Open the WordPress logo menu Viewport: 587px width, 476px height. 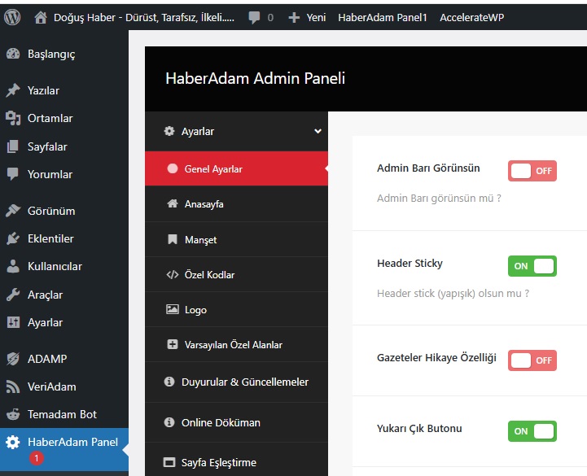click(x=12, y=17)
